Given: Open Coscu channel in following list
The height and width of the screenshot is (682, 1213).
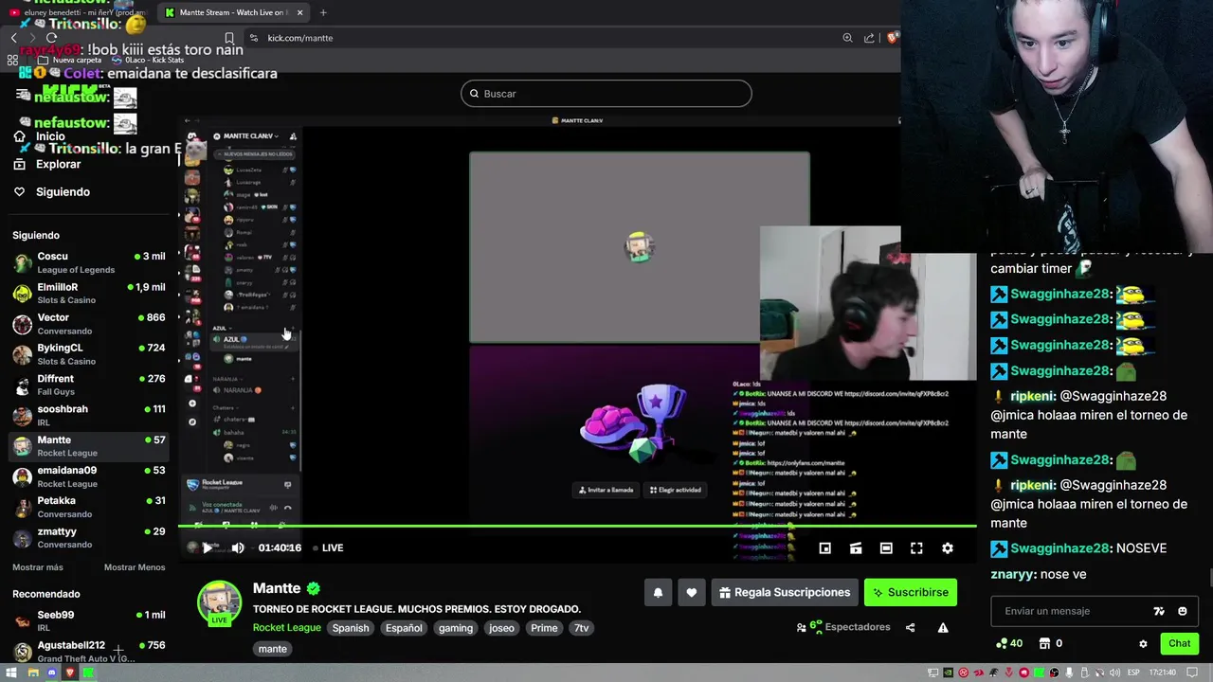Looking at the screenshot, I should (90, 262).
